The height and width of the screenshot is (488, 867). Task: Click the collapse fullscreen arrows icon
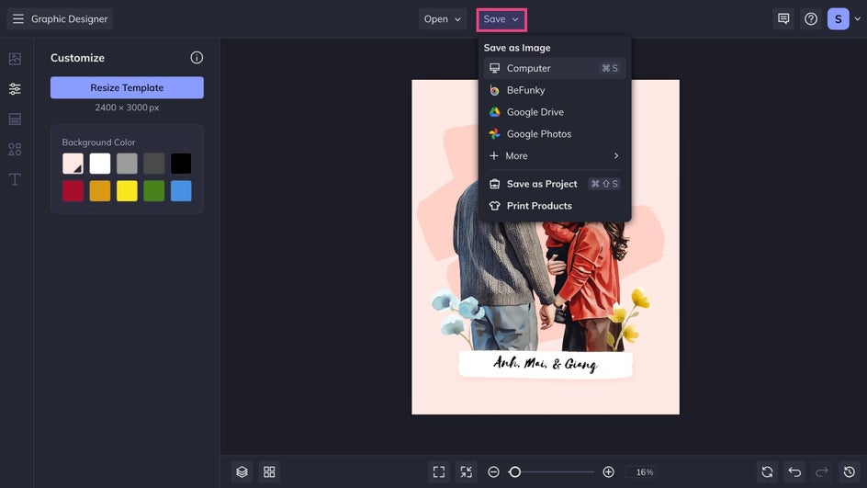[x=467, y=472]
